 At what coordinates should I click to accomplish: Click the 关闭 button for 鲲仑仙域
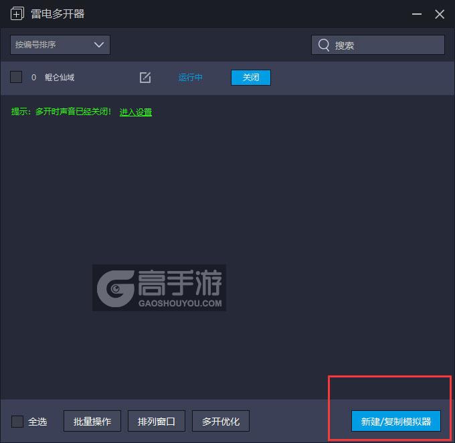251,78
